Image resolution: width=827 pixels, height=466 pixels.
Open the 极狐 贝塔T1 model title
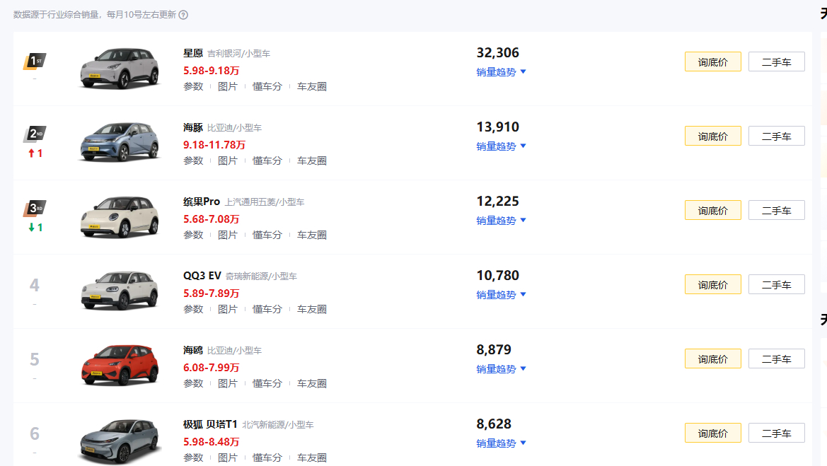point(210,424)
